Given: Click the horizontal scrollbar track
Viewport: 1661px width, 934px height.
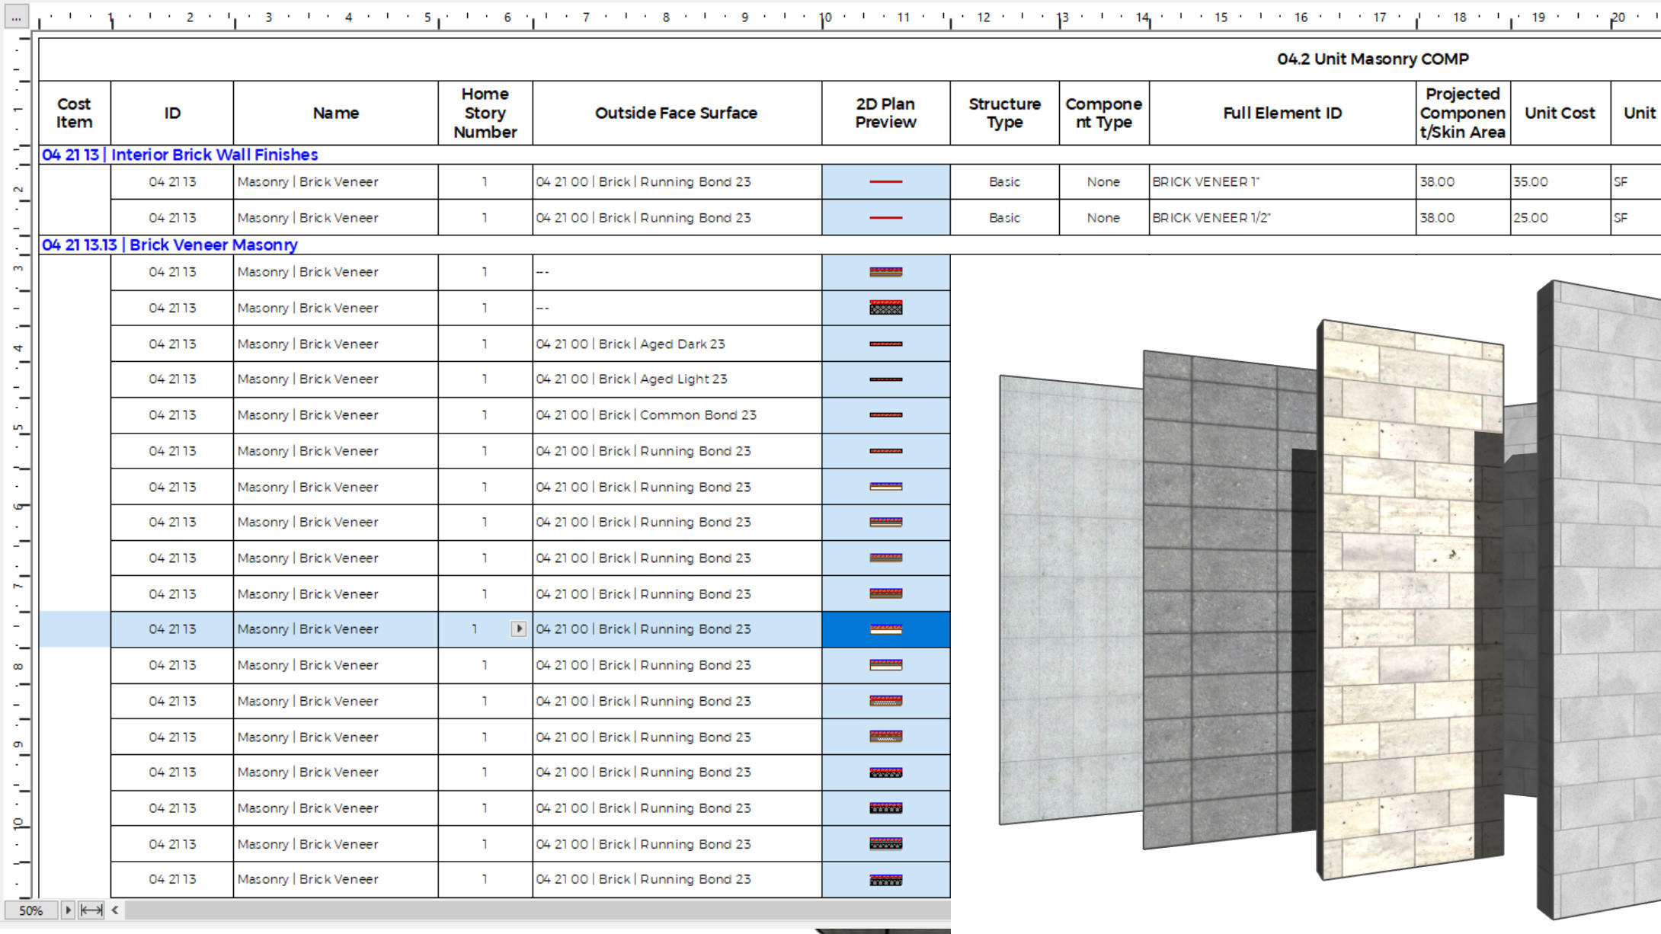Looking at the screenshot, I should click(x=533, y=910).
